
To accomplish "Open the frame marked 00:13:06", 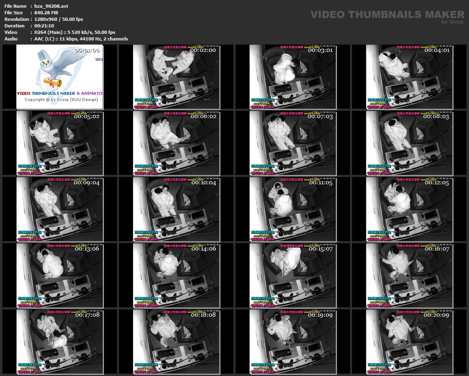I will point(60,275).
